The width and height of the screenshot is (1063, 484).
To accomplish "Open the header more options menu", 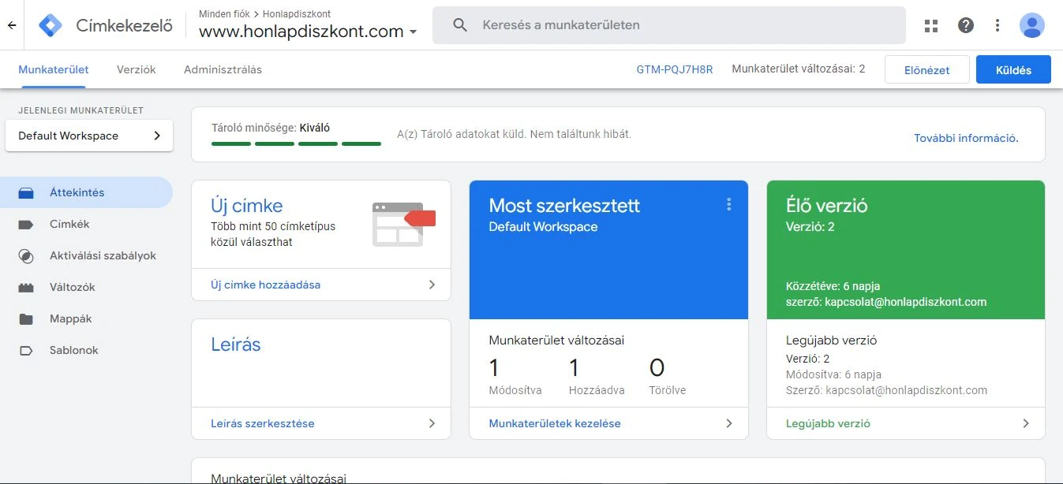I will (x=997, y=25).
